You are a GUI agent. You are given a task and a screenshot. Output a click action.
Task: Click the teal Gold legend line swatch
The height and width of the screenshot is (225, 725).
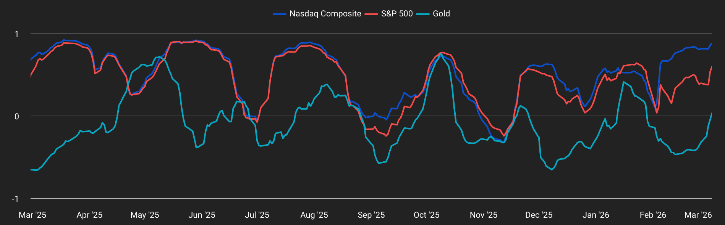423,14
